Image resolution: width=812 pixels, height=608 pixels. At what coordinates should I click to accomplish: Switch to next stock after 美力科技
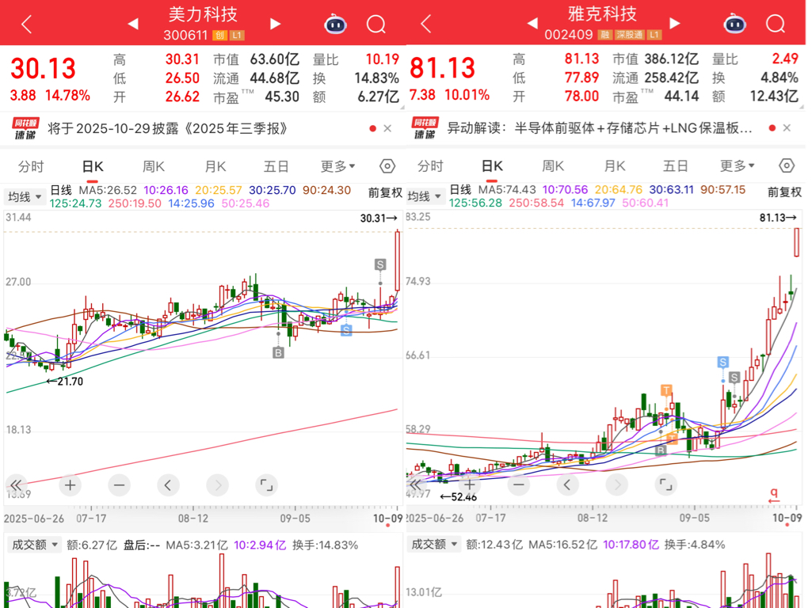click(275, 24)
